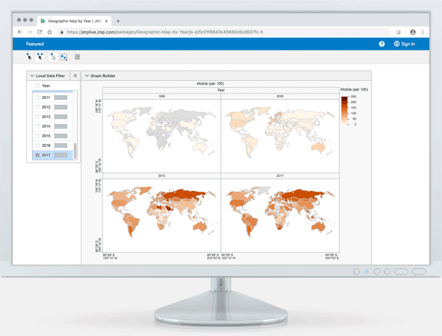Click the Featured link in blue header
The width and height of the screenshot is (442, 336).
35,44
